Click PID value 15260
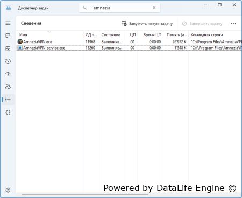 tap(90, 48)
